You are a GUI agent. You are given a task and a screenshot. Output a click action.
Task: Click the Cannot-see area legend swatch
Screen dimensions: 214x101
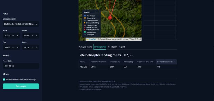pos(85,21)
